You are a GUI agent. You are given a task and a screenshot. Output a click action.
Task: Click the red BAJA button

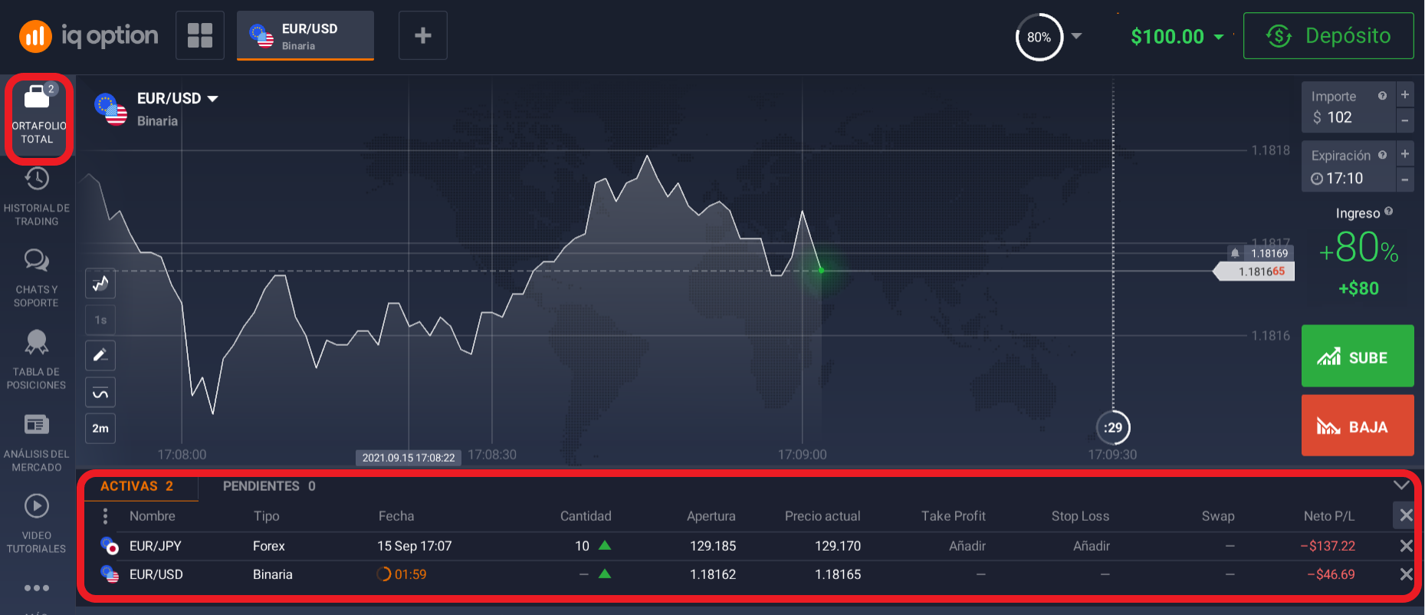tap(1358, 426)
